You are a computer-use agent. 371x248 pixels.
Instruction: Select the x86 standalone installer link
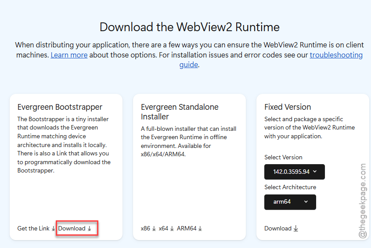tap(145, 229)
